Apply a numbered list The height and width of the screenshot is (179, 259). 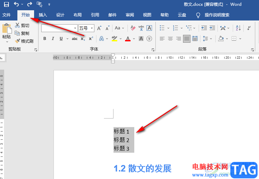click(x=176, y=28)
